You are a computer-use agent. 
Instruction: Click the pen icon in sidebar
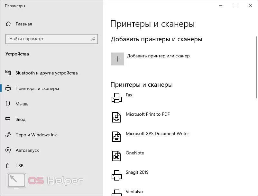pyautogui.click(x=8, y=135)
